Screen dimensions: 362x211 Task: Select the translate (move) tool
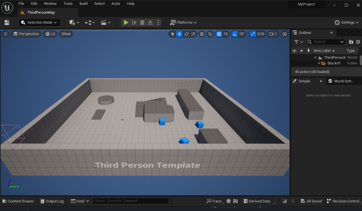(x=179, y=34)
